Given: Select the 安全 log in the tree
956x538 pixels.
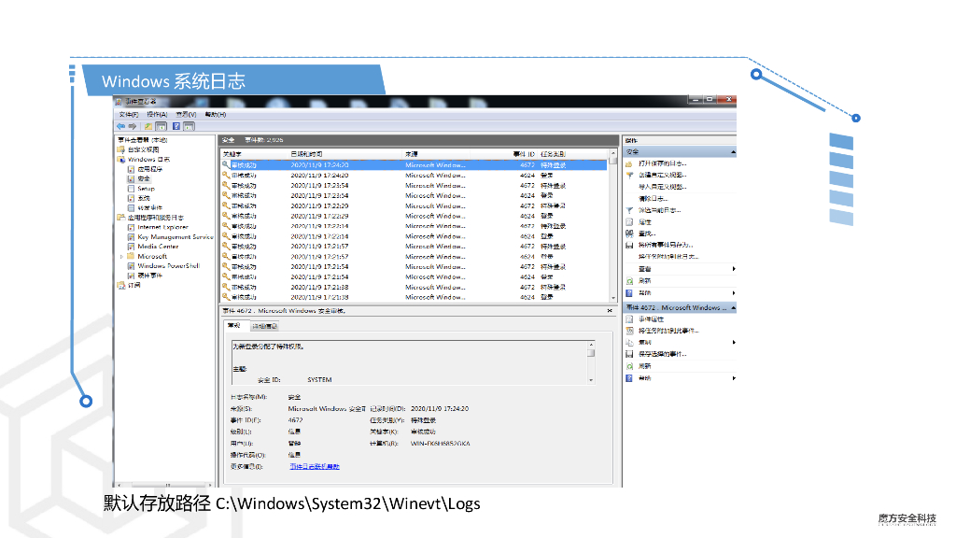Looking at the screenshot, I should 144,178.
